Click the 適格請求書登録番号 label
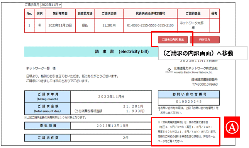The image size is (249, 148). pos(204,80)
